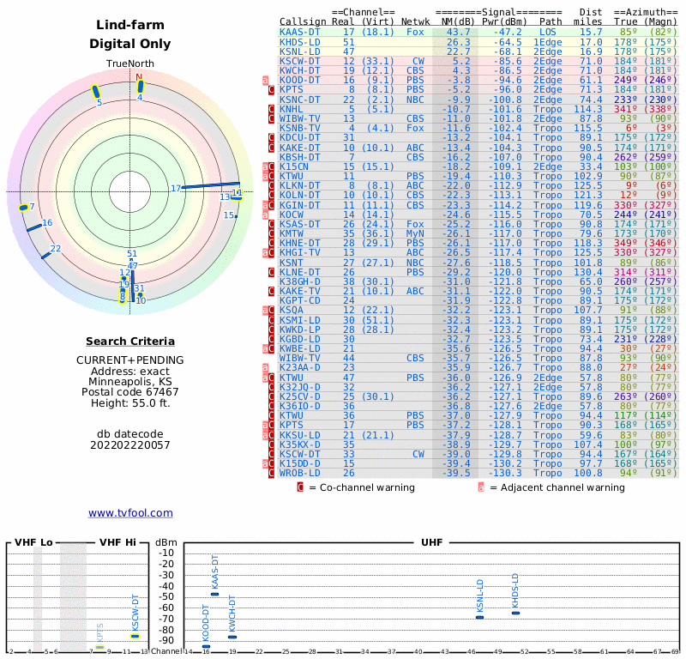This screenshot has height=659, width=686.
Task: Click co-channel warning icon beside KOLN-DT
Action: [271, 196]
